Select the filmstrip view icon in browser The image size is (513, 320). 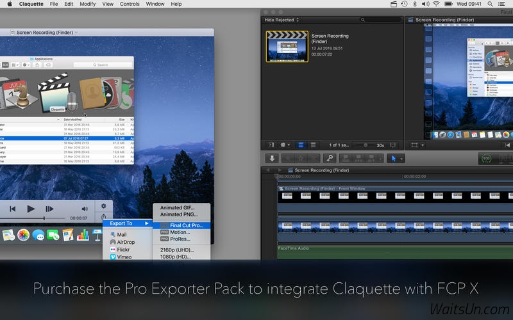301,145
